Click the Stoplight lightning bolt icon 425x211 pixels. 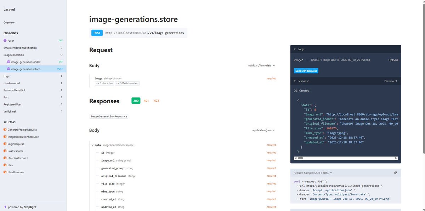(x=5, y=207)
